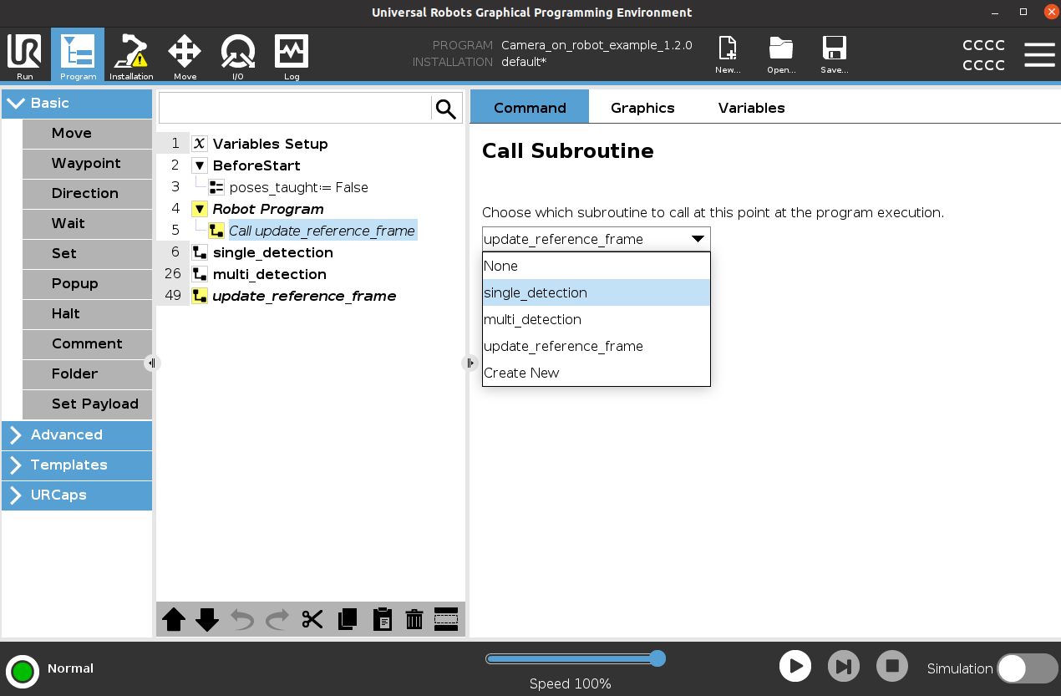Move node up with up arrow
This screenshot has width=1061, height=696.
(x=174, y=620)
